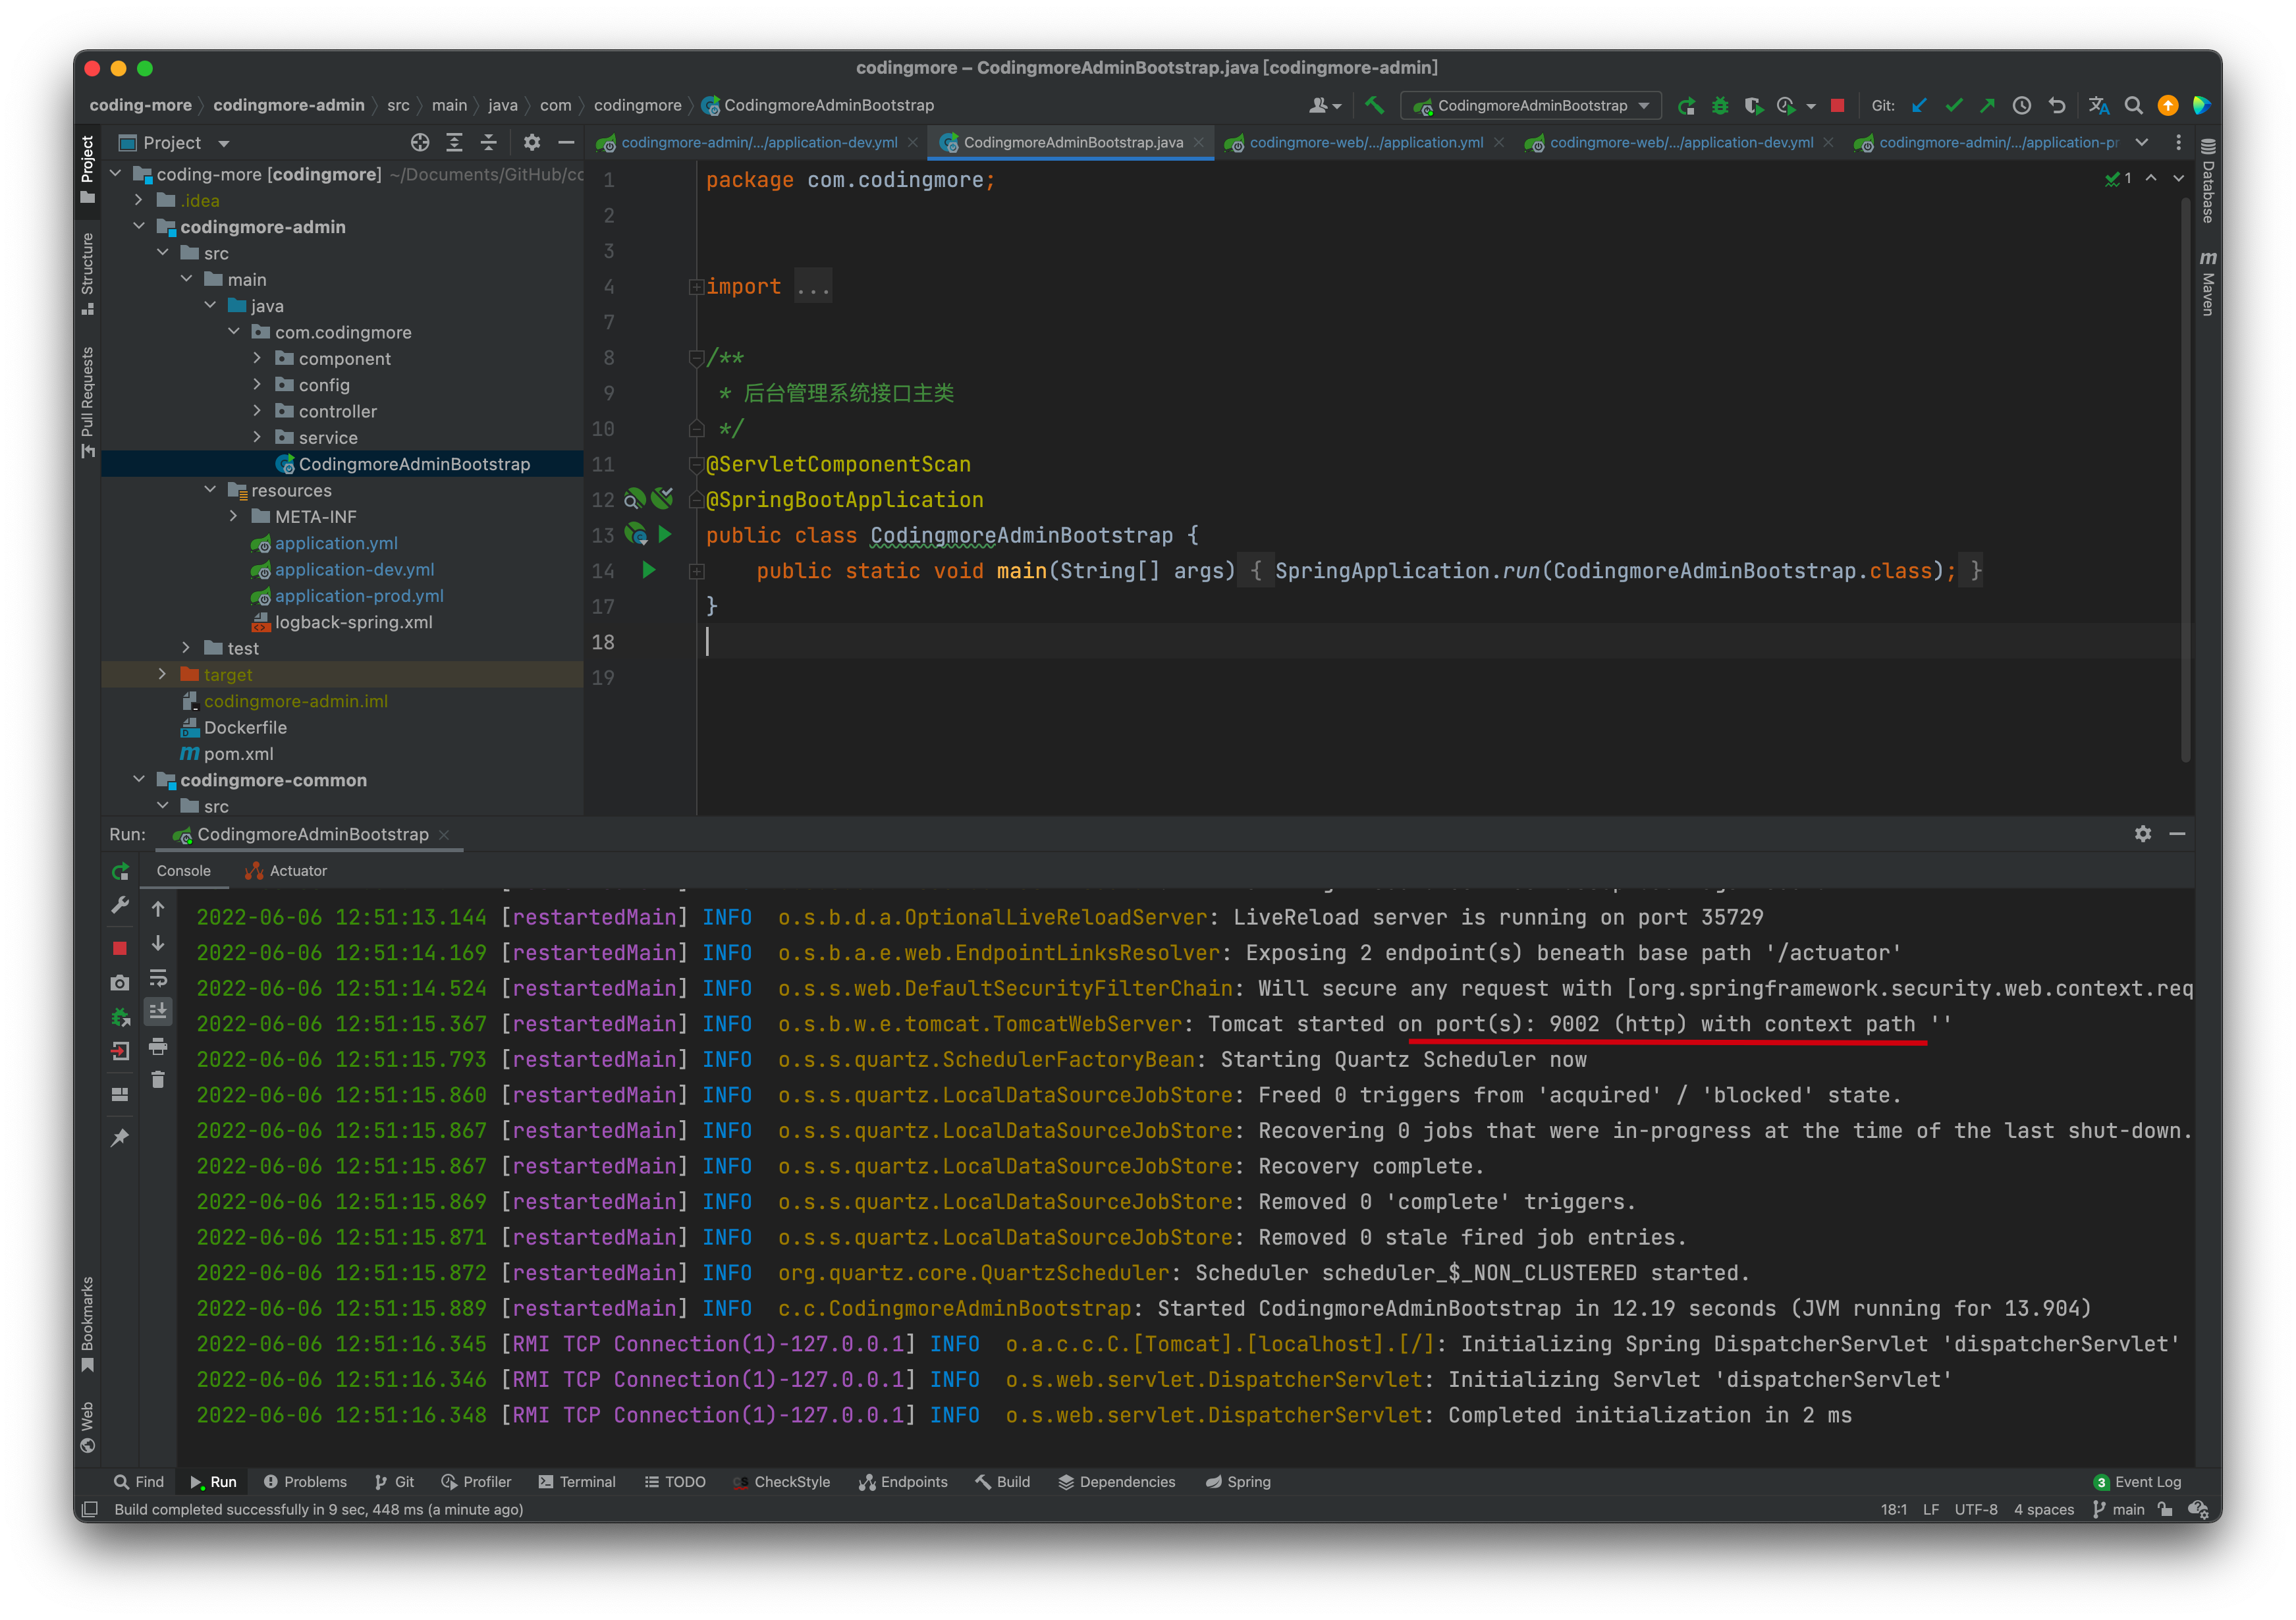The height and width of the screenshot is (1620, 2296).
Task: Expand the controller package folder
Action: click(x=257, y=411)
